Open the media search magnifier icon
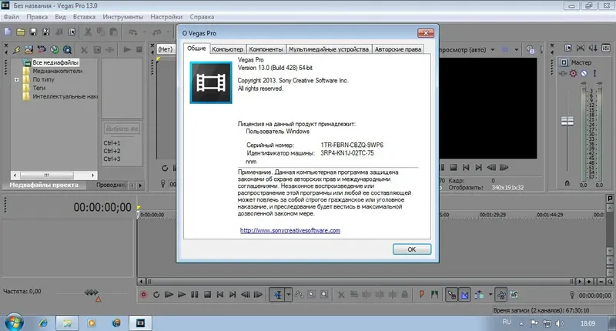616x331 pixels. point(68,50)
